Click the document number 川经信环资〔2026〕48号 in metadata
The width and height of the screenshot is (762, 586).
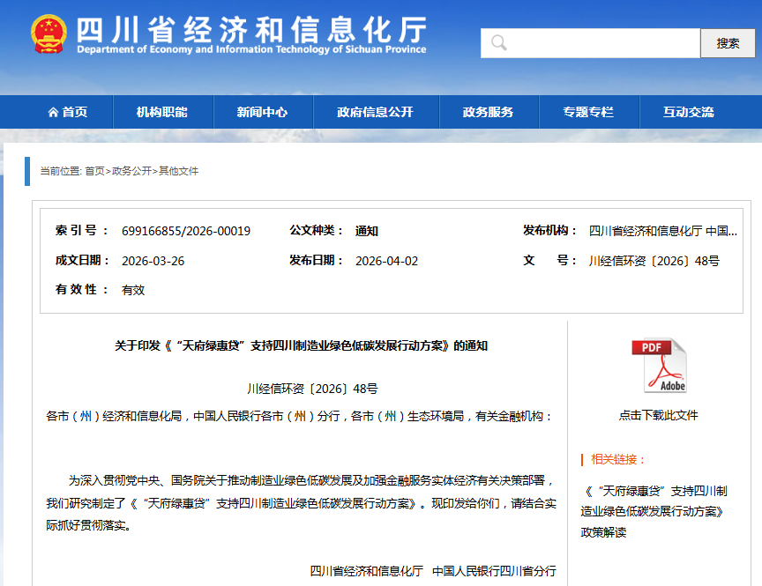click(654, 261)
